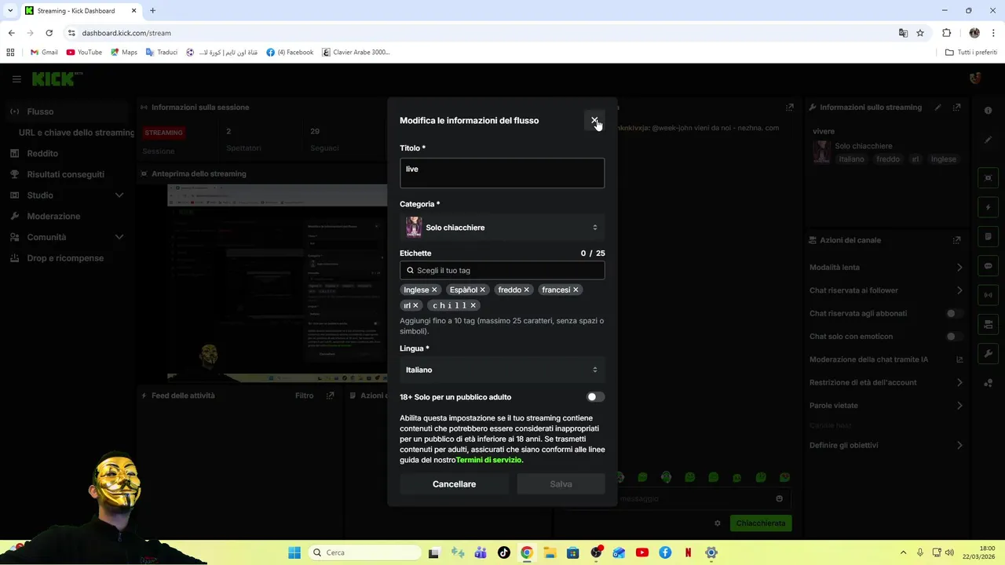The image size is (1005, 565).
Task: Open Chrome extensions puzzle icon
Action: tap(946, 33)
